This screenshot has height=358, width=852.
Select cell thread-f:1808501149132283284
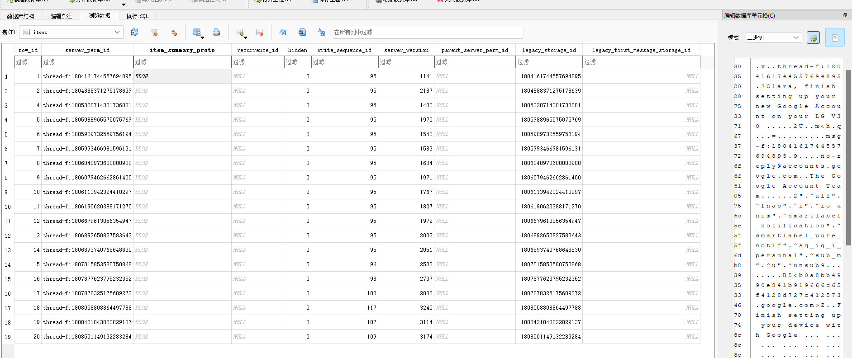tap(87, 337)
